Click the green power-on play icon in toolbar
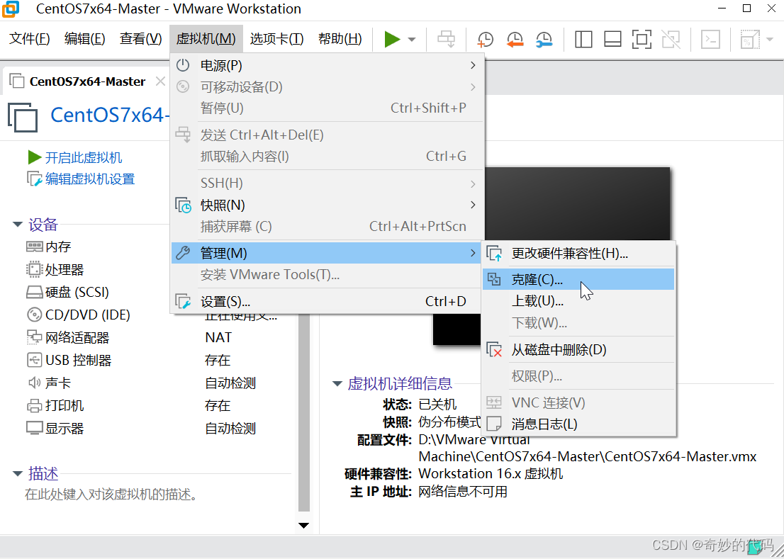 click(x=393, y=39)
